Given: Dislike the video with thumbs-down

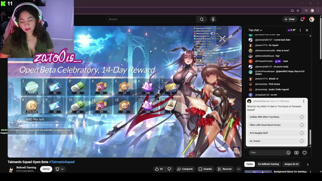Looking at the screenshot, I should (169, 169).
